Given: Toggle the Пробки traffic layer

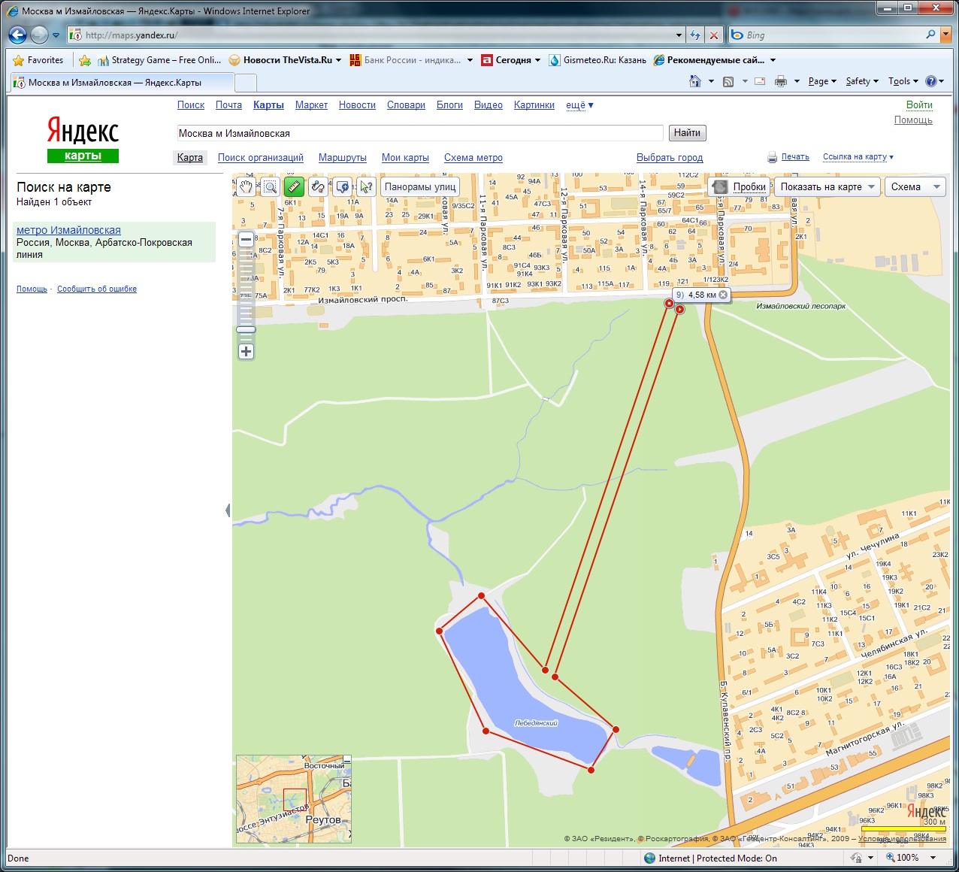Looking at the screenshot, I should click(x=740, y=187).
